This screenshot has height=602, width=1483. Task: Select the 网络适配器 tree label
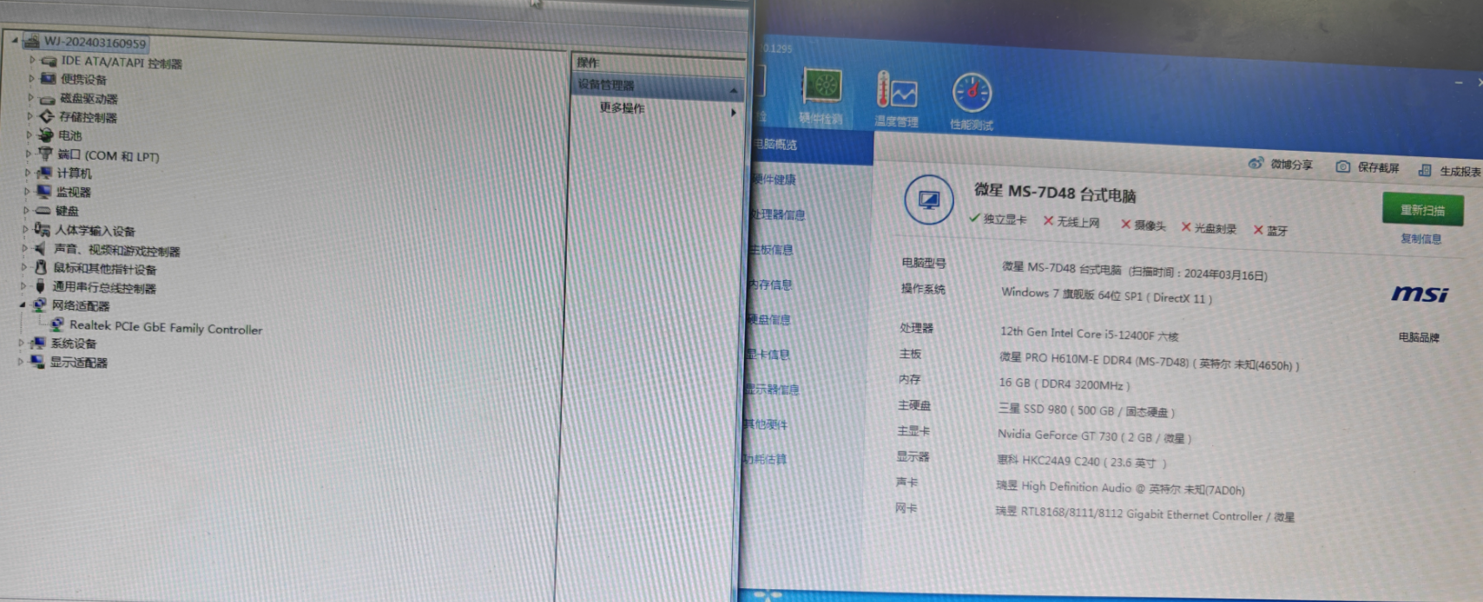[x=81, y=305]
